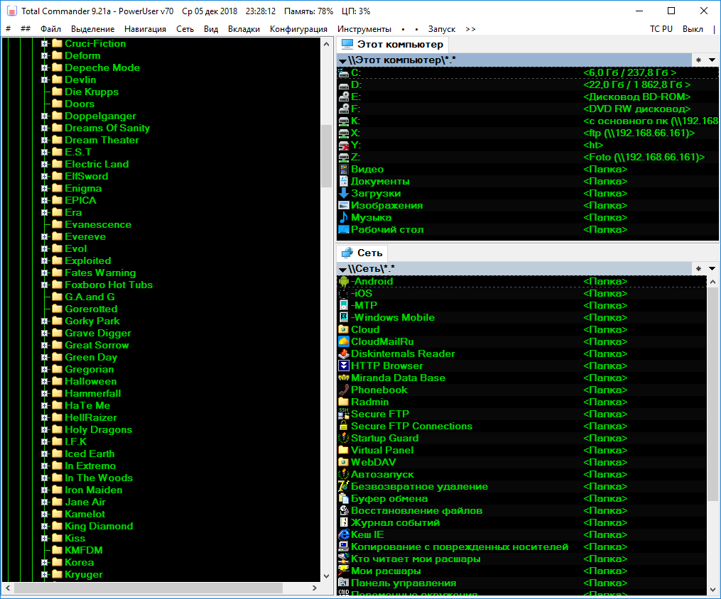Click the CloudMailRu cloud icon
The width and height of the screenshot is (721, 599).
[x=344, y=342]
